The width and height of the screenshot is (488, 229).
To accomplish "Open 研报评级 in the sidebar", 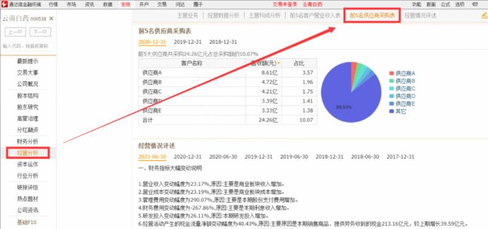I will pyautogui.click(x=27, y=187).
